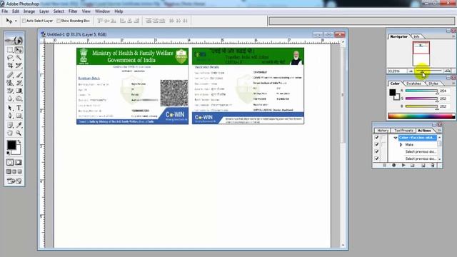Screen dimensions: 457x257
Task: Click Begin Recording button in Actions
Action: [393, 165]
